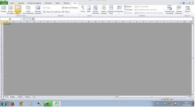Viewport: 195px width, 109px height.
Task: Expand the formula bar
Action: click(x=193, y=19)
